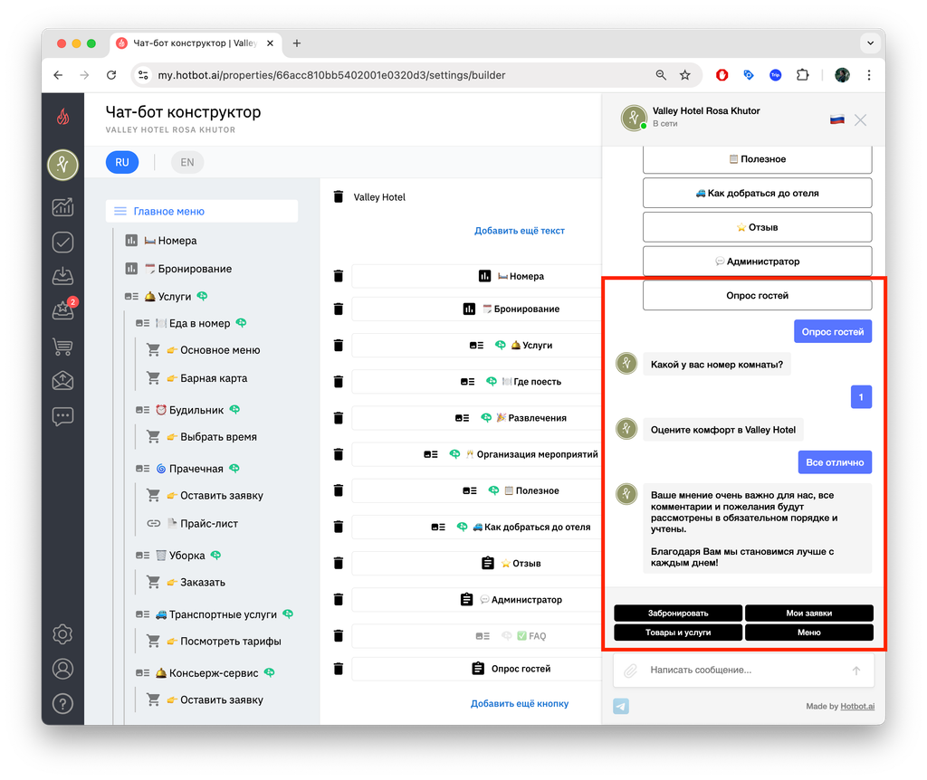Viewport: 927px width, 780px height.
Task: Open the reviews icon with badge 2
Action: [62, 310]
